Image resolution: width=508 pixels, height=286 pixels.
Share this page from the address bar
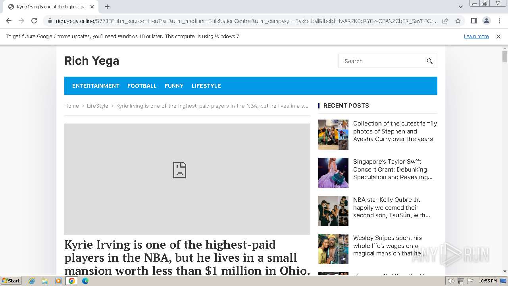[445, 21]
